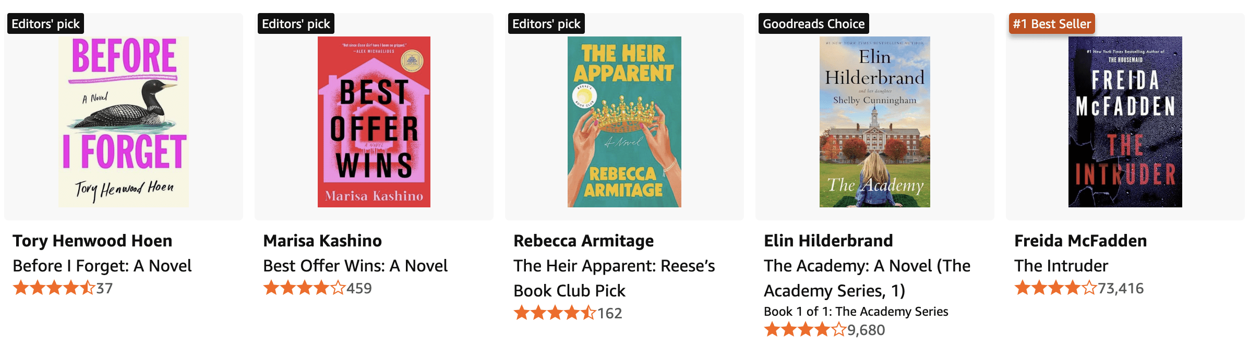Click the star rating for Best Offer Wins
Viewport: 1249px width, 347px height.
(305, 288)
